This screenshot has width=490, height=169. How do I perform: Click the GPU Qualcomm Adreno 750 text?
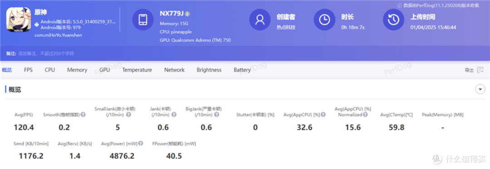(195, 40)
